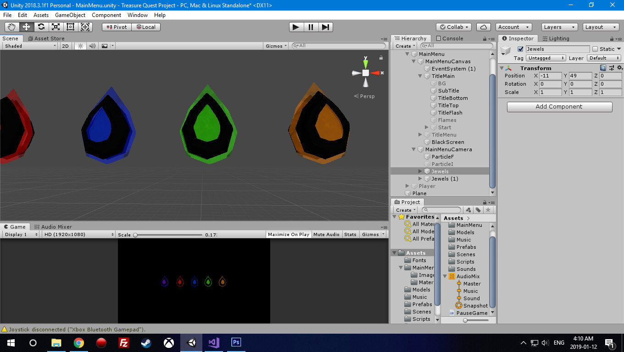Select the AudioMix mixer asset icon
Image resolution: width=624 pixels, height=352 pixels.
click(x=452, y=276)
